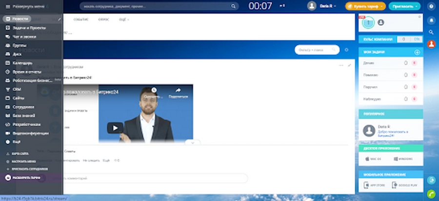Open Чат и звонки section
The height and width of the screenshot is (201, 439).
tap(24, 37)
